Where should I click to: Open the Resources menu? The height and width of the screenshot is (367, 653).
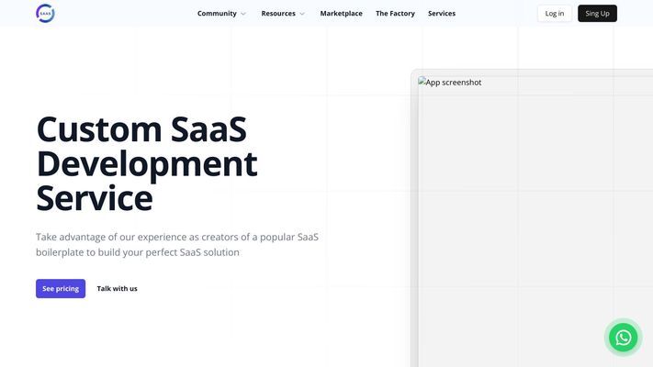(x=283, y=14)
